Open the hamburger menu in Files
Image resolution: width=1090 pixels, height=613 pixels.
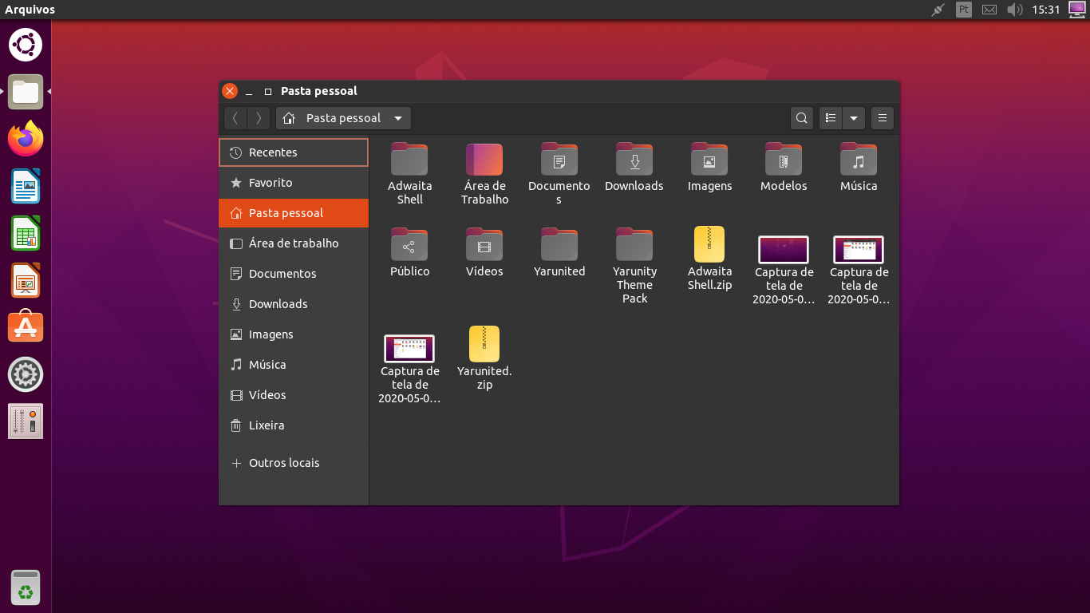click(882, 117)
